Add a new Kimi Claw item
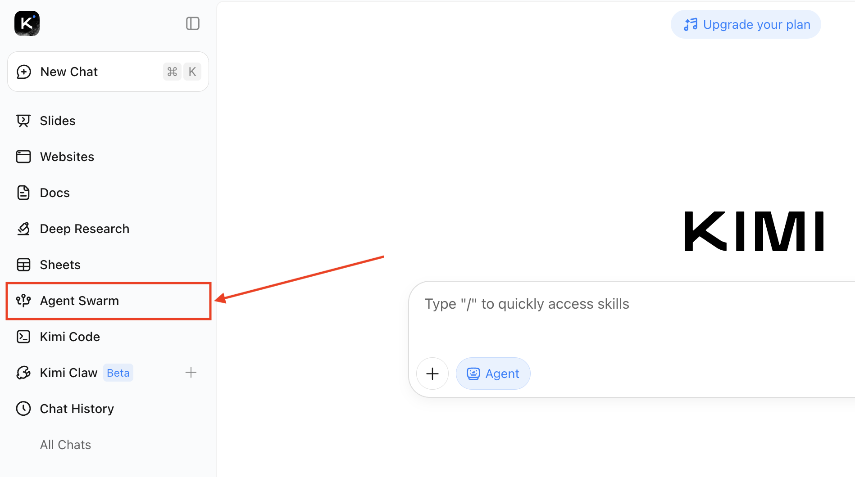The image size is (855, 477). [x=191, y=373]
